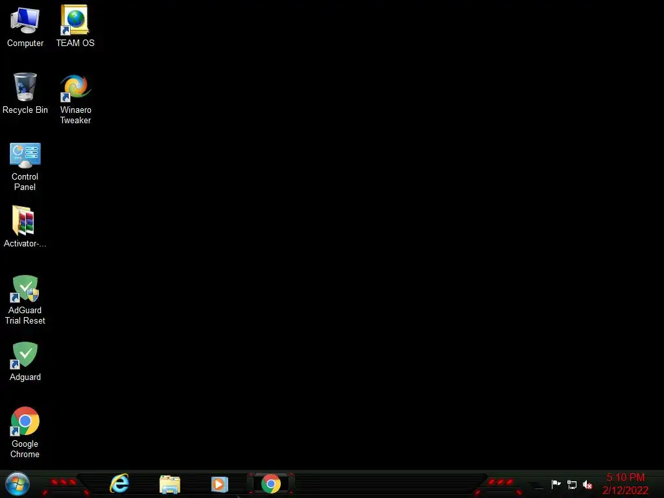Image resolution: width=664 pixels, height=498 pixels.
Task: Switch to Chrome in the taskbar
Action: point(270,484)
